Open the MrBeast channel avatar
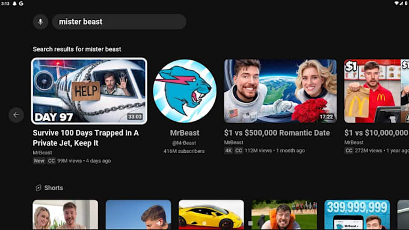The height and width of the screenshot is (230, 409). click(x=185, y=91)
